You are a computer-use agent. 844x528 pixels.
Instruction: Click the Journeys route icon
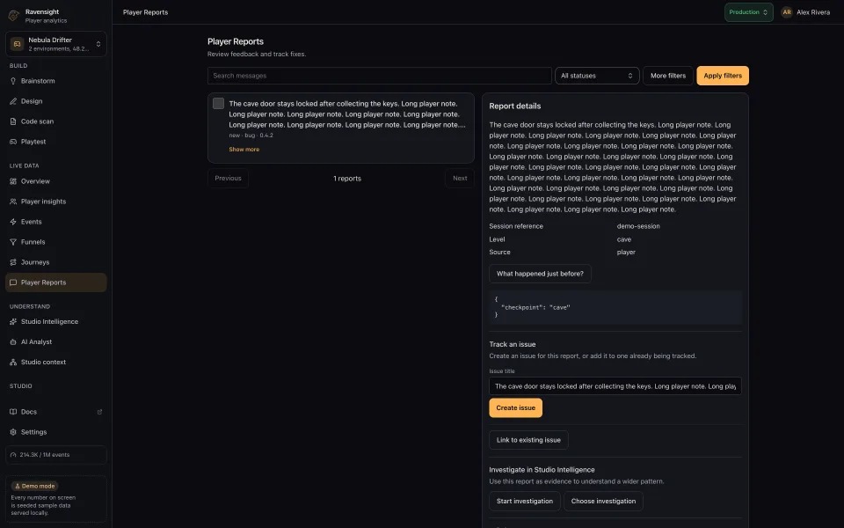click(13, 262)
